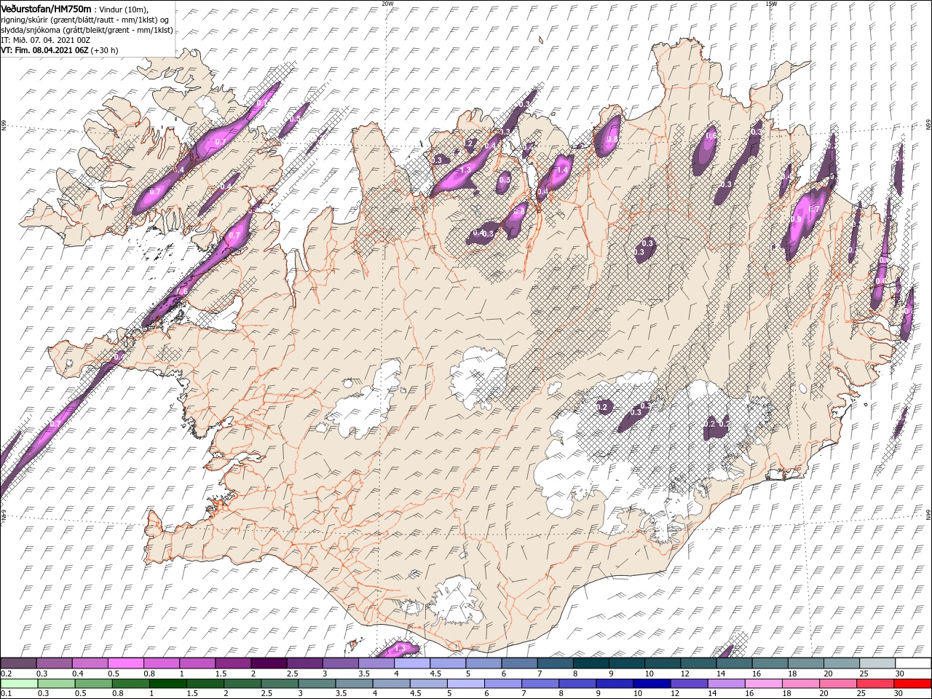932x699 pixels.
Task: Click the 20W longitude label
Action: [x=387, y=3]
